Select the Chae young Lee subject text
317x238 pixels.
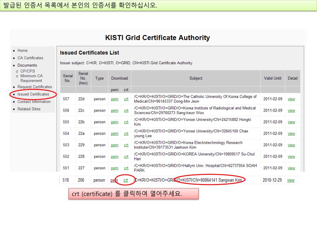191,134
